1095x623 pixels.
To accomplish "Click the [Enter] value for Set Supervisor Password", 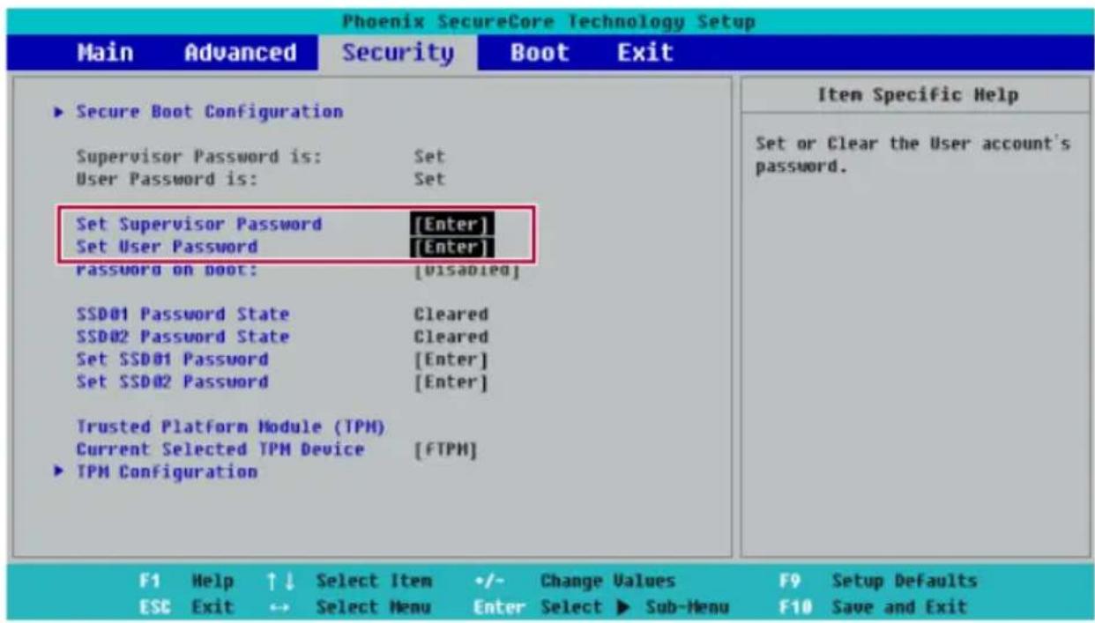I will (x=452, y=224).
